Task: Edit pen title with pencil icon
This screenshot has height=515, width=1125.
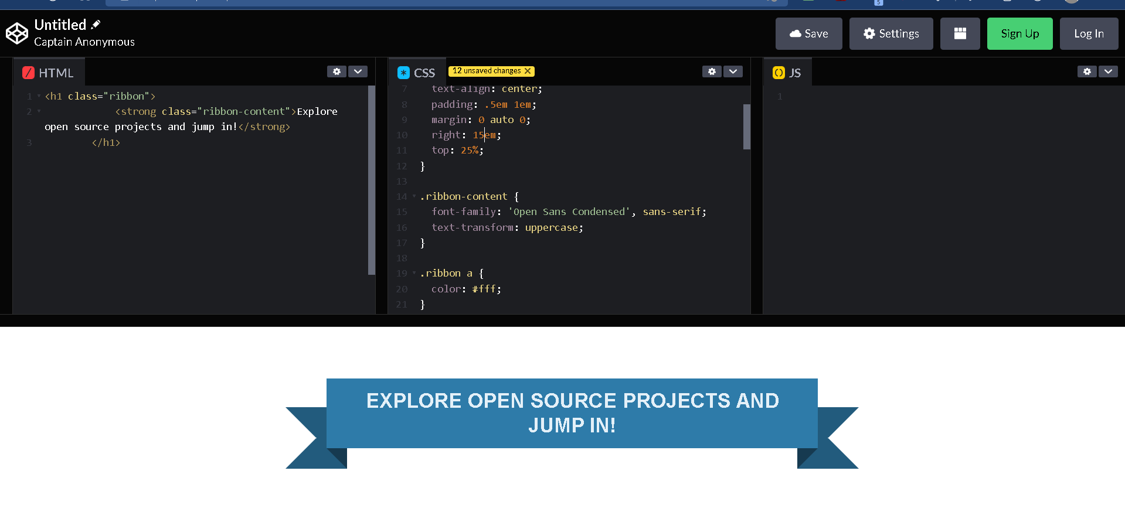Action: pyautogui.click(x=96, y=25)
